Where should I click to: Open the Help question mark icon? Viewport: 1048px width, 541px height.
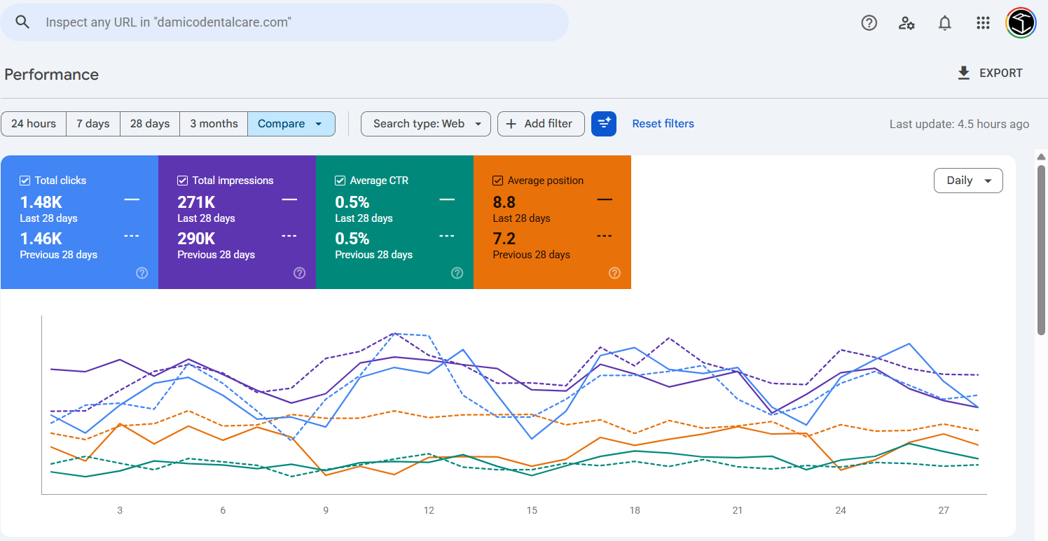tap(869, 23)
